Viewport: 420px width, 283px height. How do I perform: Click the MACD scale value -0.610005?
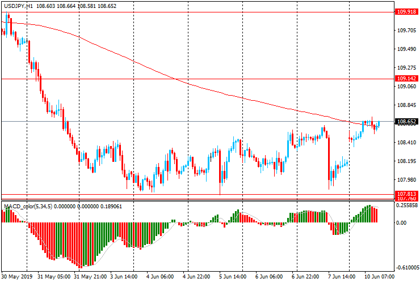click(408, 268)
